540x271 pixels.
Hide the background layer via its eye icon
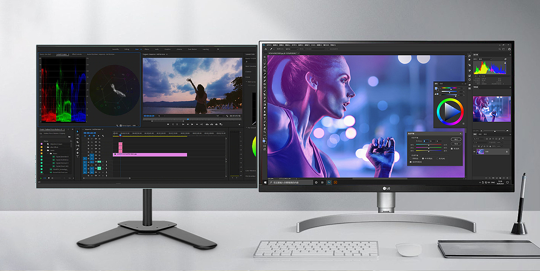click(x=474, y=152)
